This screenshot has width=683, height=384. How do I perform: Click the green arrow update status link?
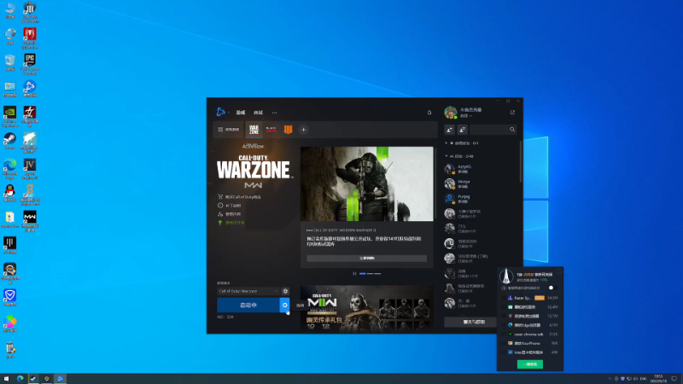coord(231,223)
